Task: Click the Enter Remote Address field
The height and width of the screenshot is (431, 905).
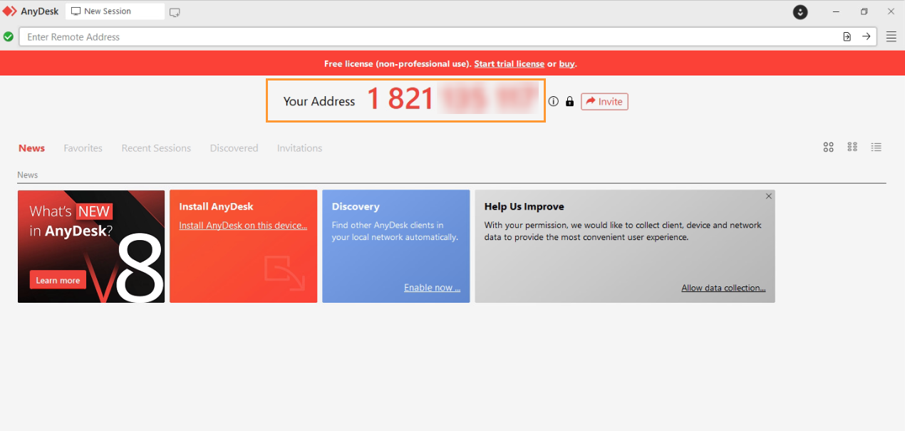Action: pos(428,37)
